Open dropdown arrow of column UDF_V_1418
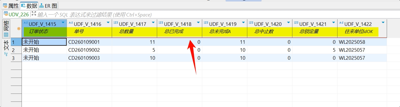This screenshot has height=107, width=400. 199,23
